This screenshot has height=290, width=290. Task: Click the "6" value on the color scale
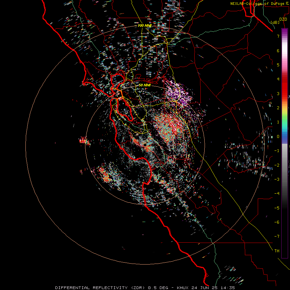278,51
